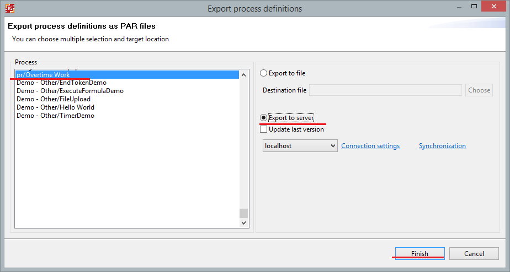510x272 pixels.
Task: Open the localhost server dropdown
Action: [300, 146]
